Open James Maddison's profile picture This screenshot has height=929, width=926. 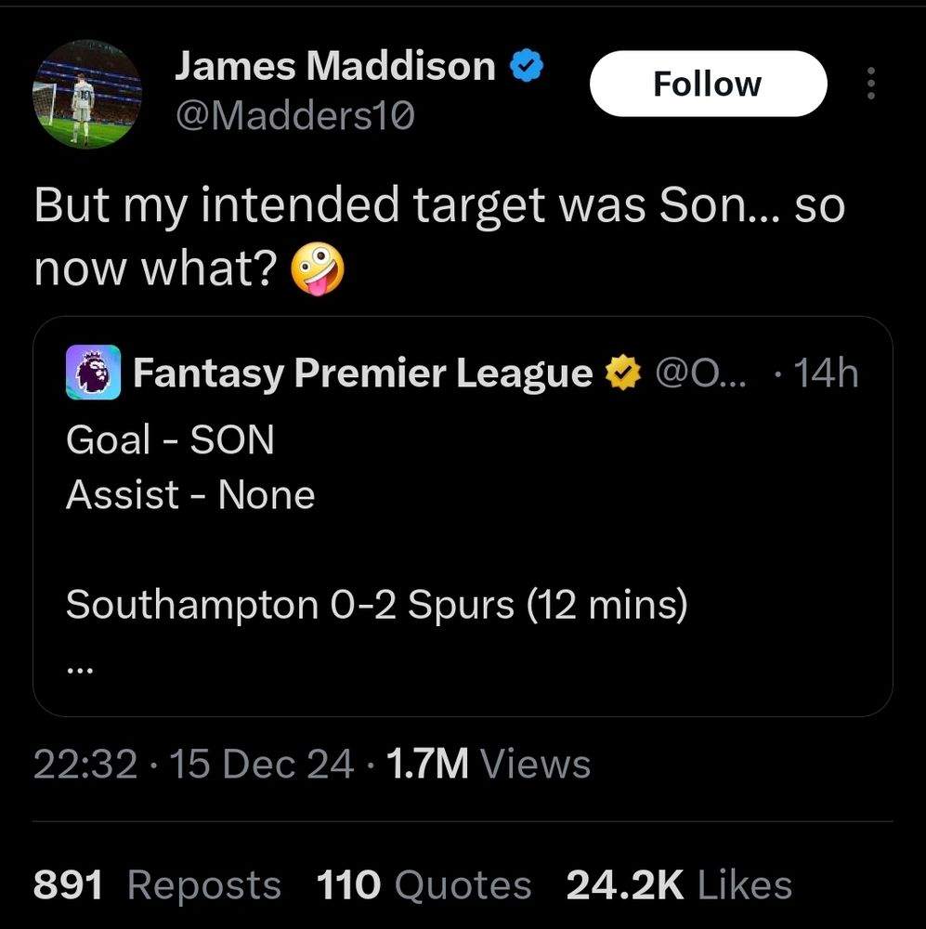87,94
